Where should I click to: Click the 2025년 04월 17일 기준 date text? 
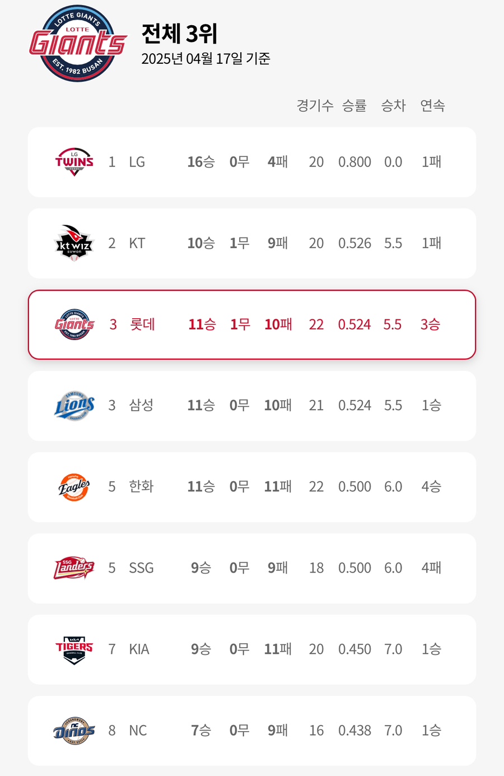tap(206, 59)
